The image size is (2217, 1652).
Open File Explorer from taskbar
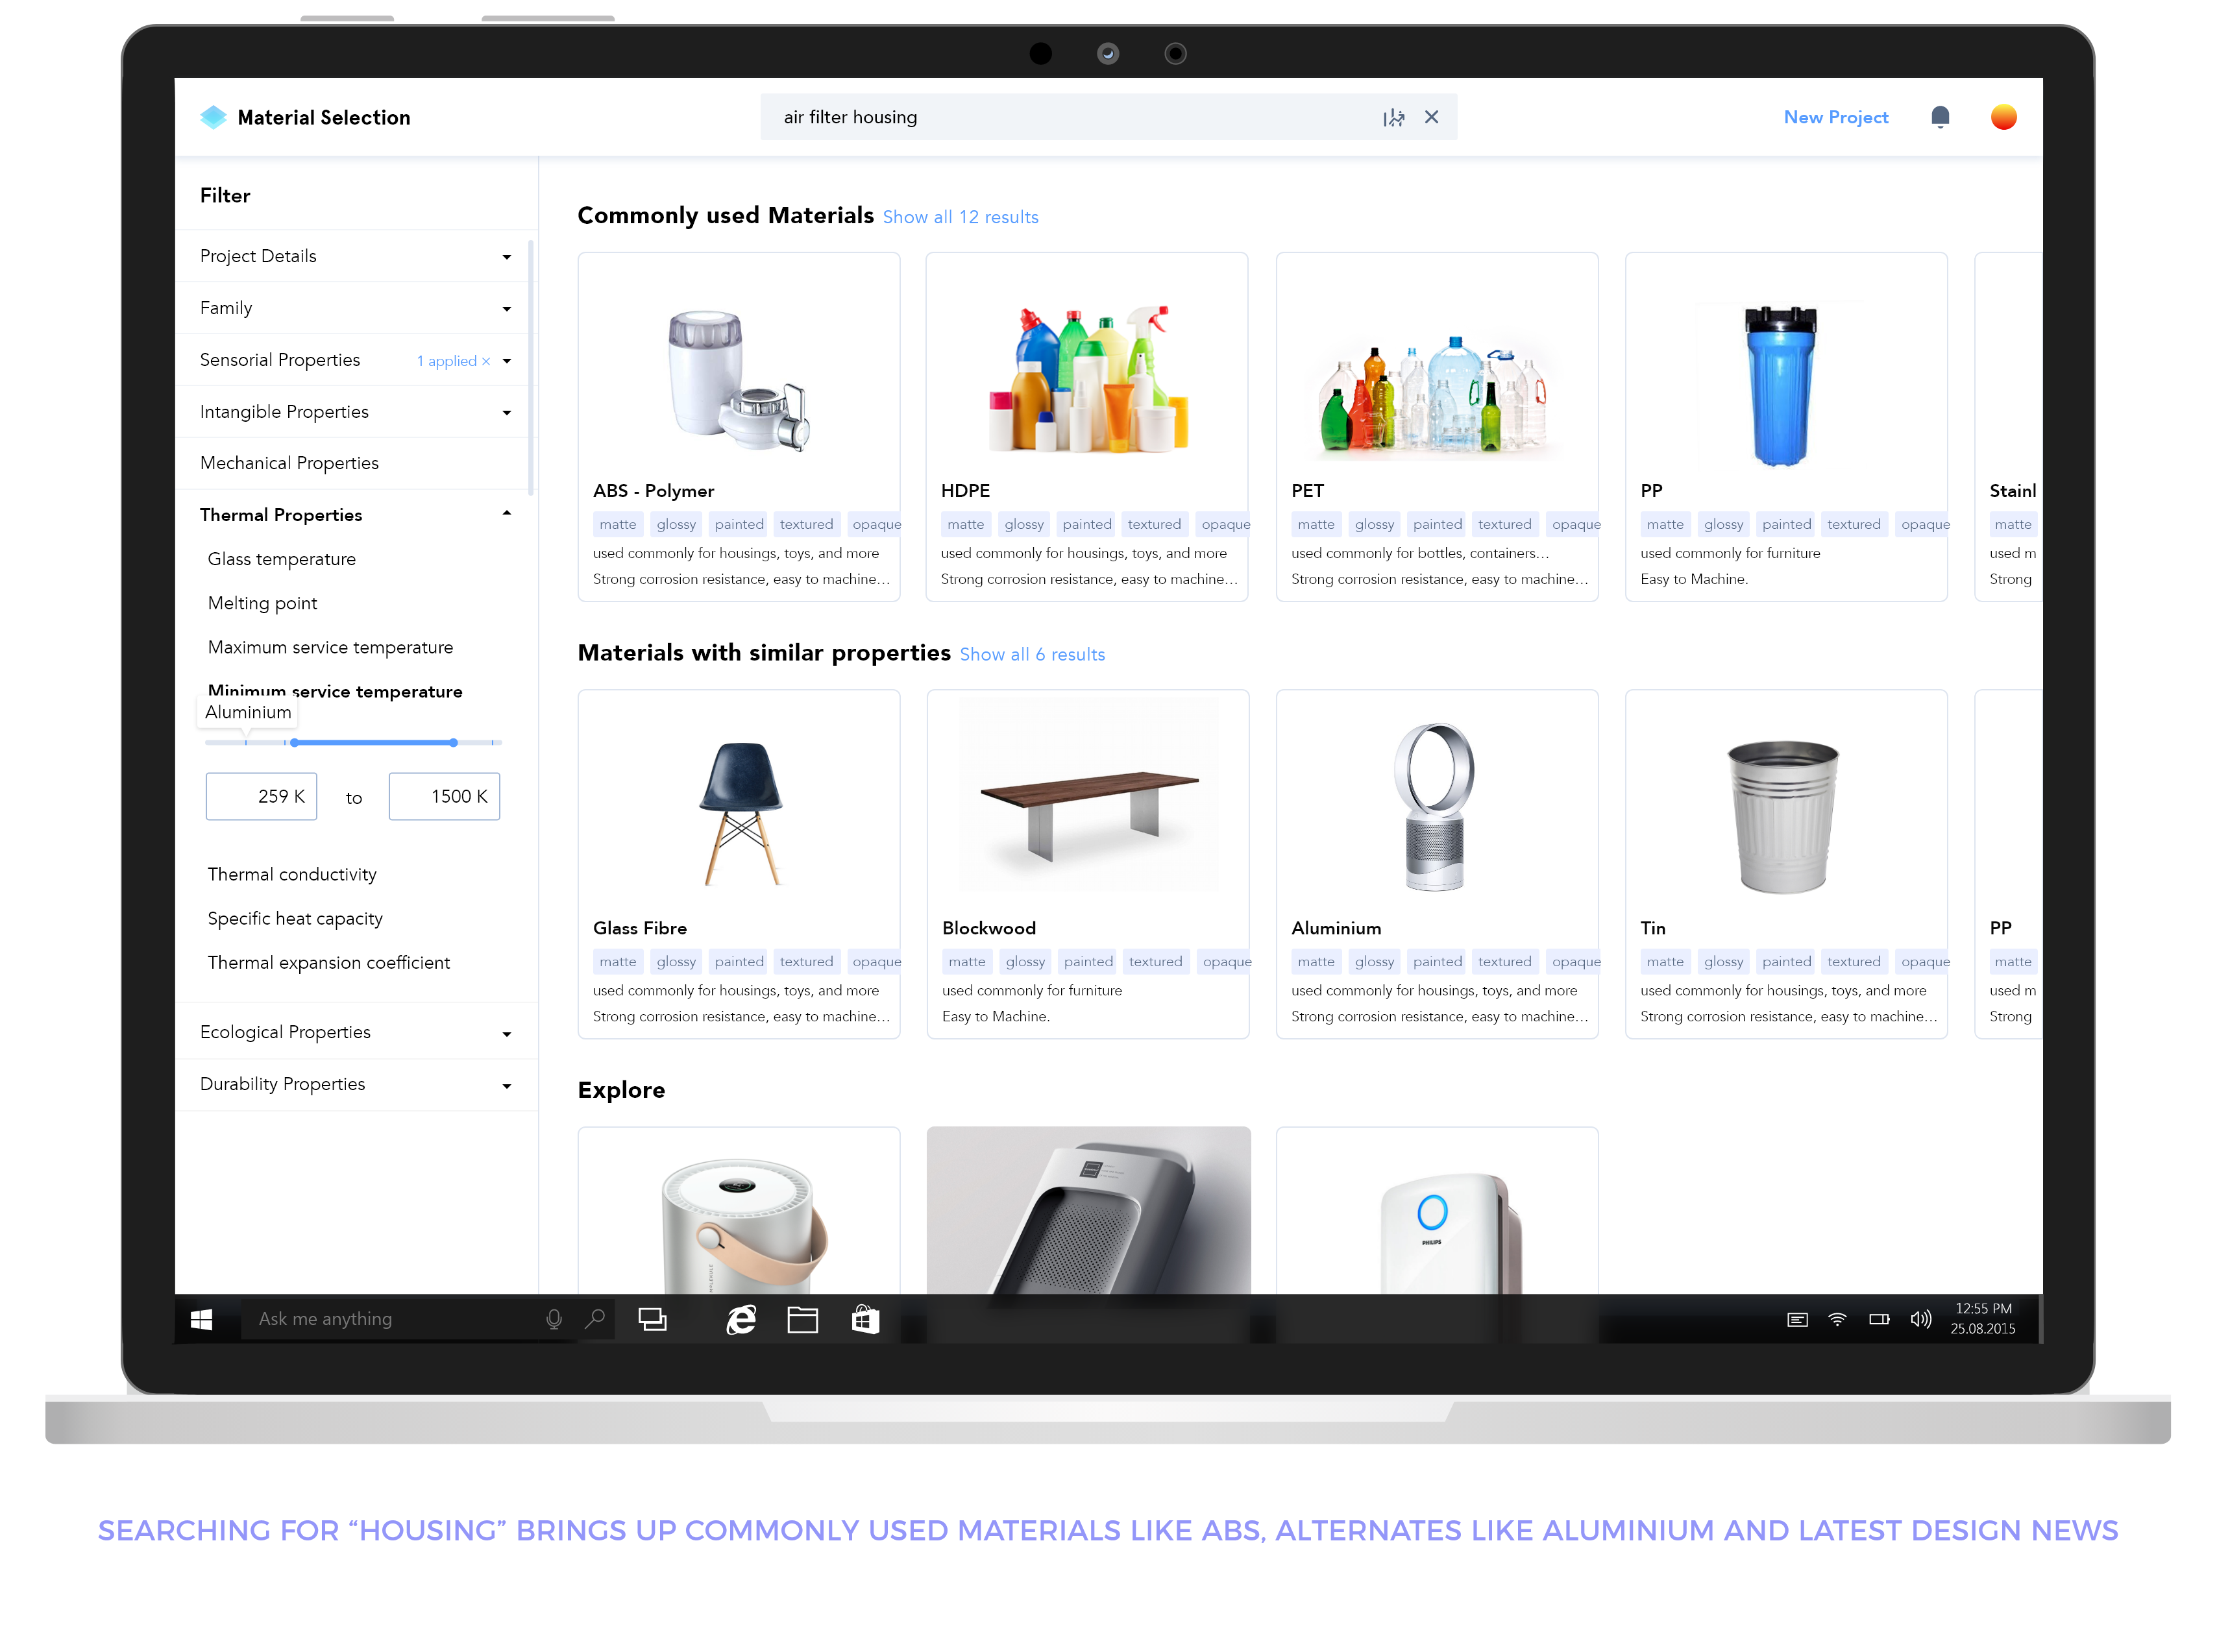(802, 1319)
